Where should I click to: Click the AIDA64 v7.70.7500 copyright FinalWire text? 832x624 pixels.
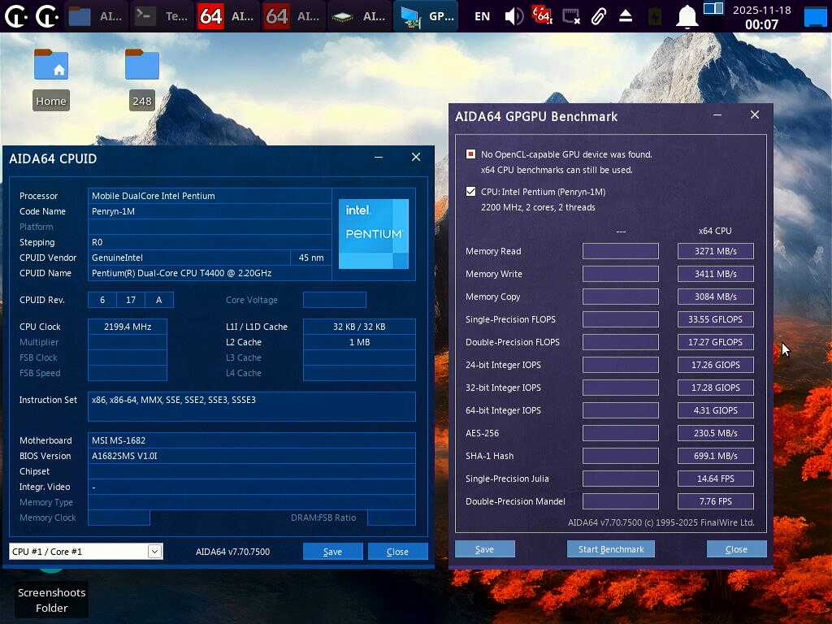tap(661, 522)
